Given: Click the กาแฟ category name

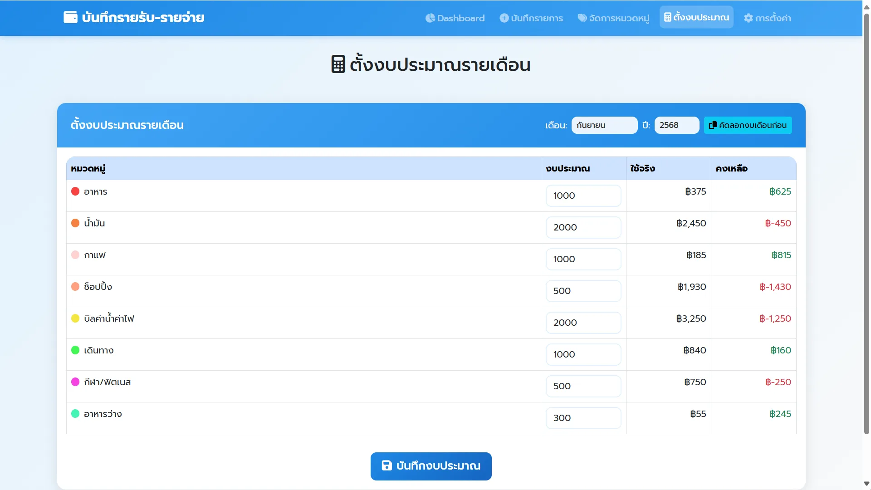Looking at the screenshot, I should pos(95,255).
